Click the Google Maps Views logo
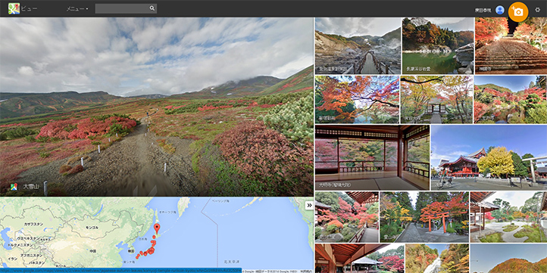The height and width of the screenshot is (273, 547). click(14, 9)
